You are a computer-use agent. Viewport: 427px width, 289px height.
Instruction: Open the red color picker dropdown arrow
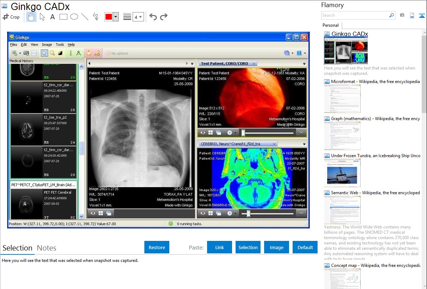click(x=116, y=17)
